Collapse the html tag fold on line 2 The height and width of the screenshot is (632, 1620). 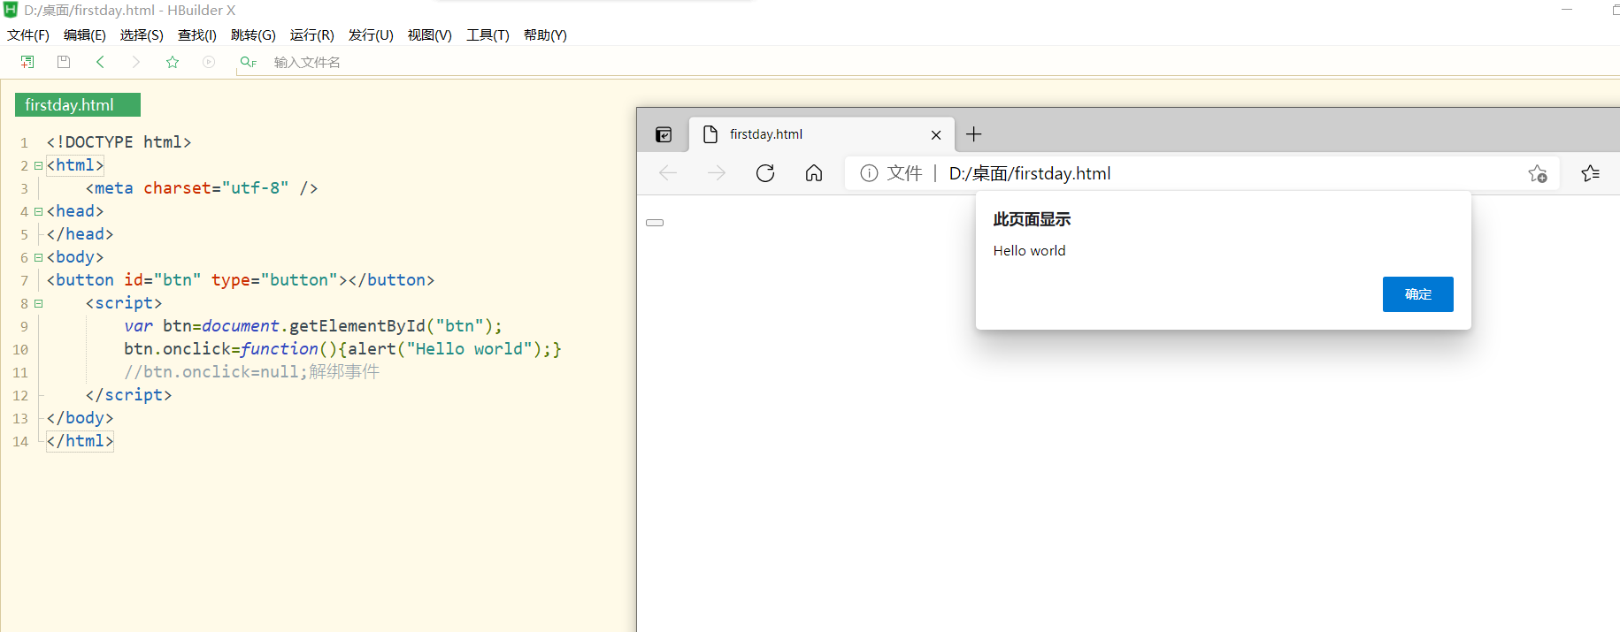[x=38, y=165]
